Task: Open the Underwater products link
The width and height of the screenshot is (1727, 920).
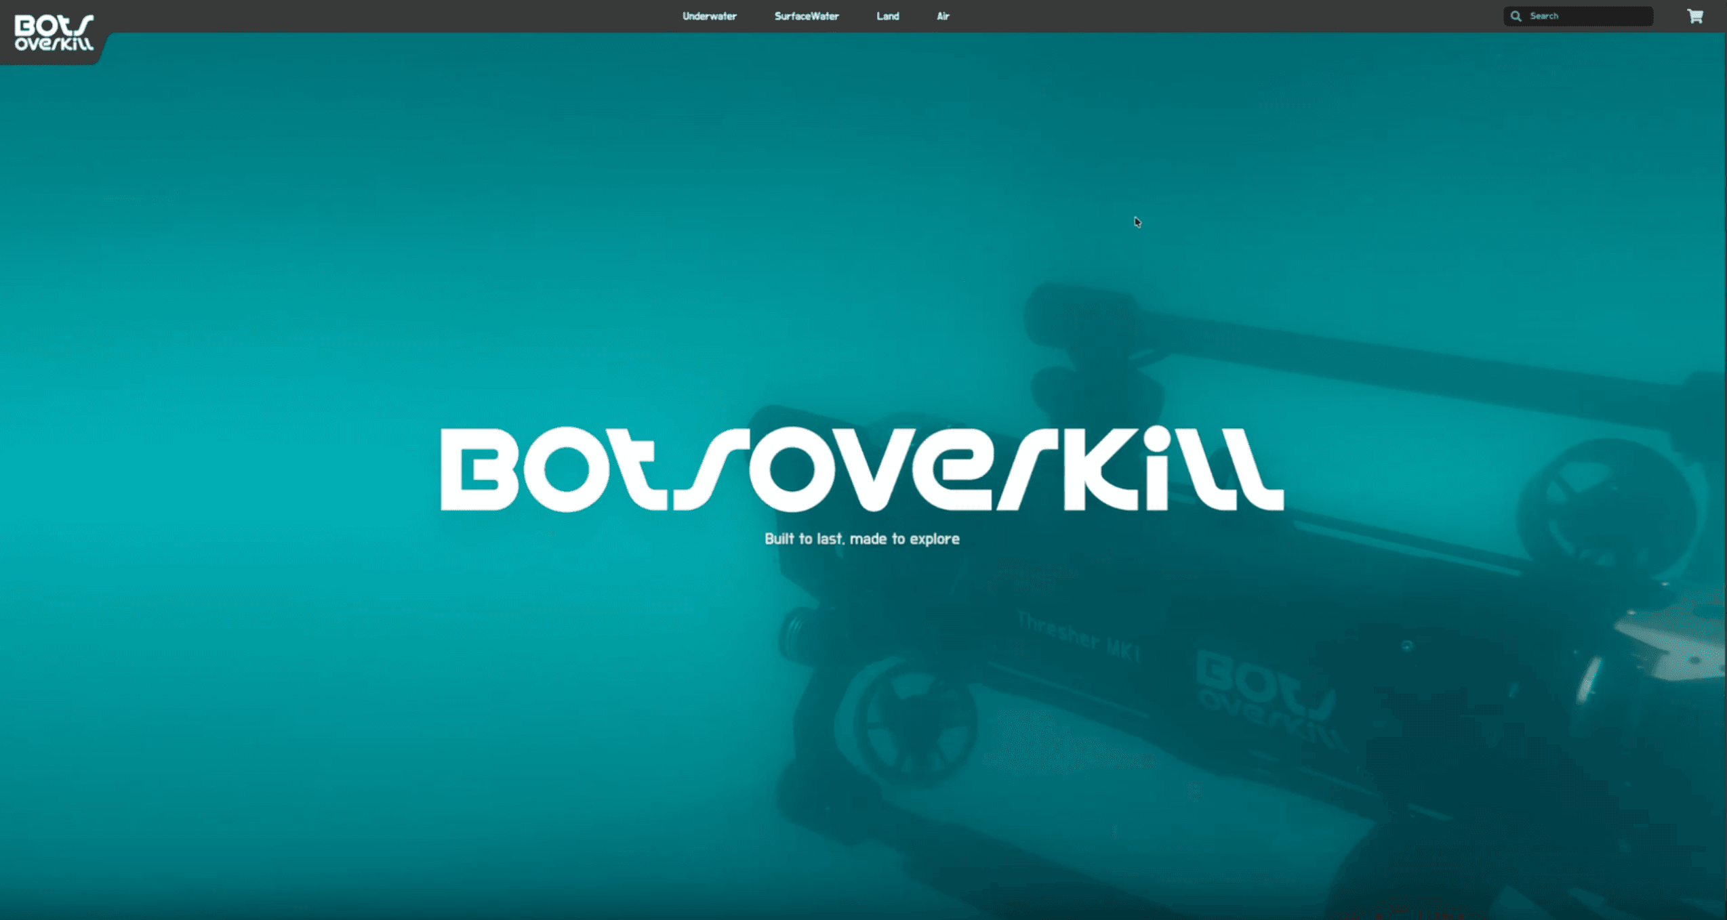Action: click(x=709, y=16)
